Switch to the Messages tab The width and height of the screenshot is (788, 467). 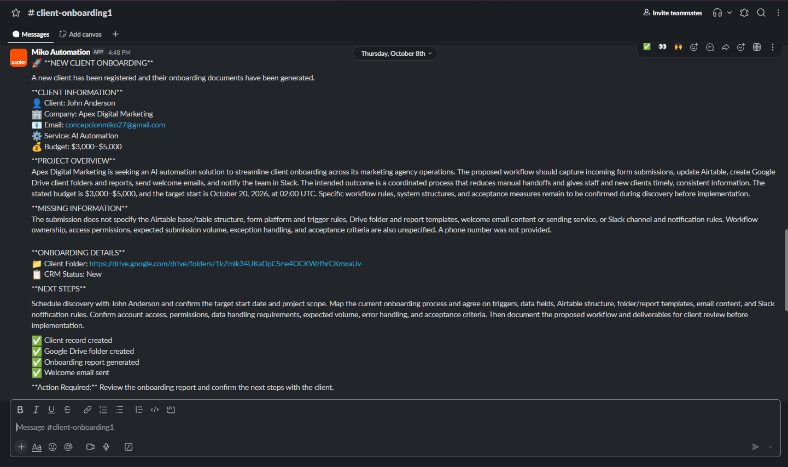(31, 34)
